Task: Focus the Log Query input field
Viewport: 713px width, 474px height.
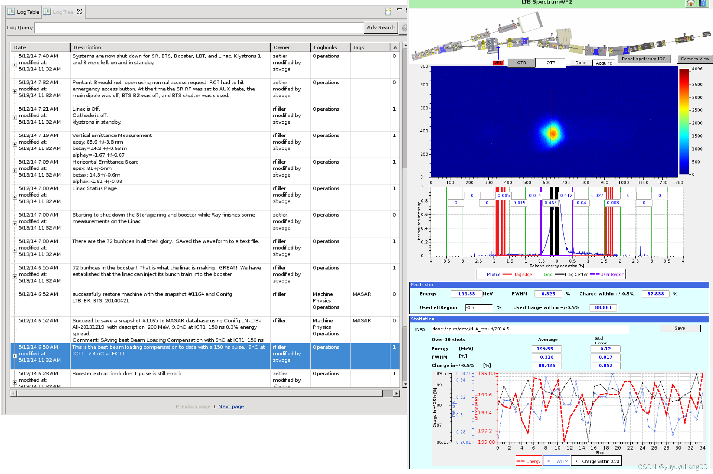Action: [x=199, y=27]
